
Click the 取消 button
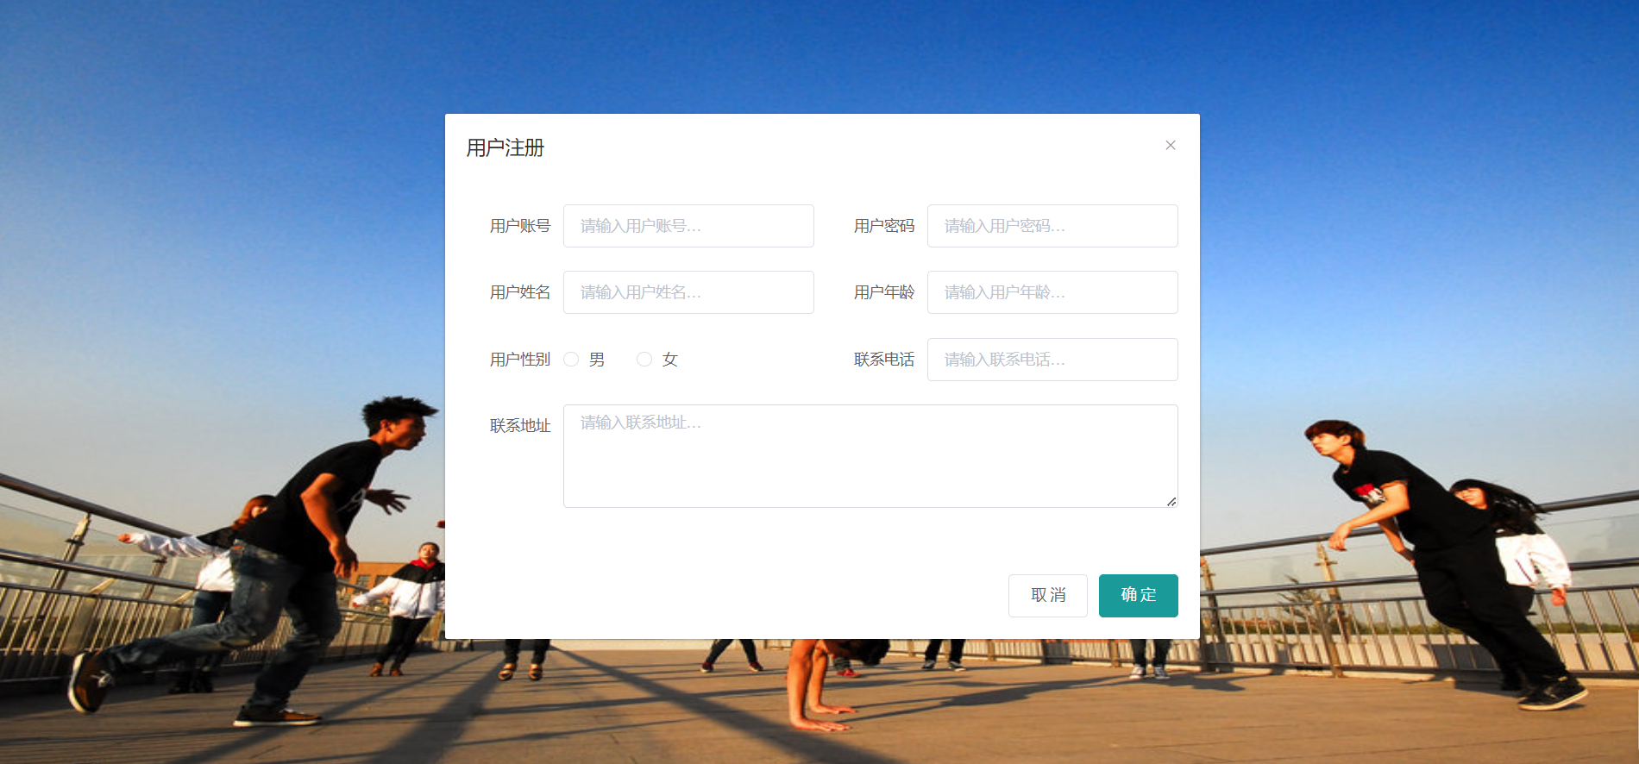click(x=1048, y=596)
